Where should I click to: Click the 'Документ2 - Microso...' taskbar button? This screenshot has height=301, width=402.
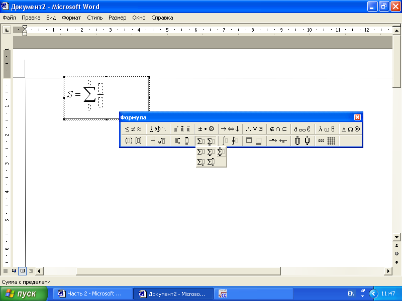pyautogui.click(x=173, y=293)
